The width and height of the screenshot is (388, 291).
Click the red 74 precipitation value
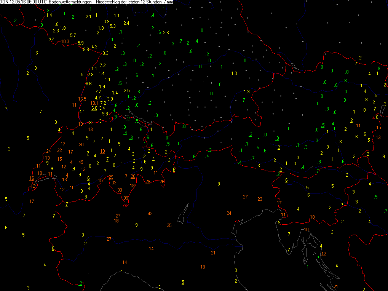pos(125,206)
